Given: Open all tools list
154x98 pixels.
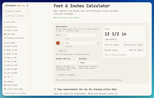Looking at the screenshot, I should 10,22.
